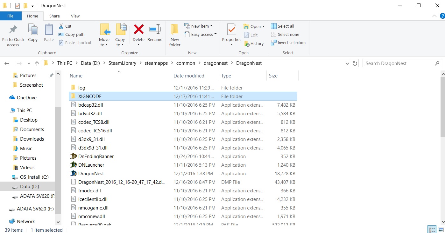445x233 pixels.
Task: Click Invert selection
Action: click(x=288, y=43)
